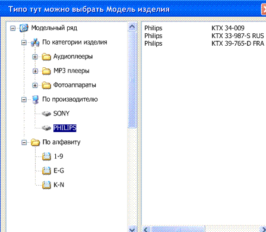
Task: Click the notepad icon next to K-N
Action: coord(46,185)
